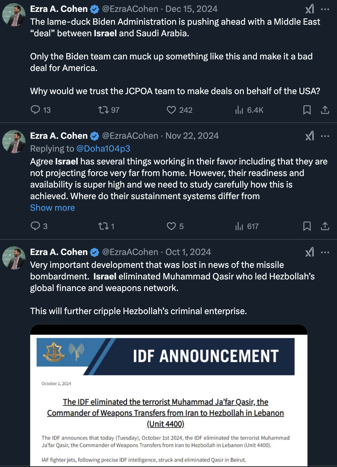This screenshot has width=337, height=467.
Task: Share the Nov 22 reply tweet
Action: point(325,226)
